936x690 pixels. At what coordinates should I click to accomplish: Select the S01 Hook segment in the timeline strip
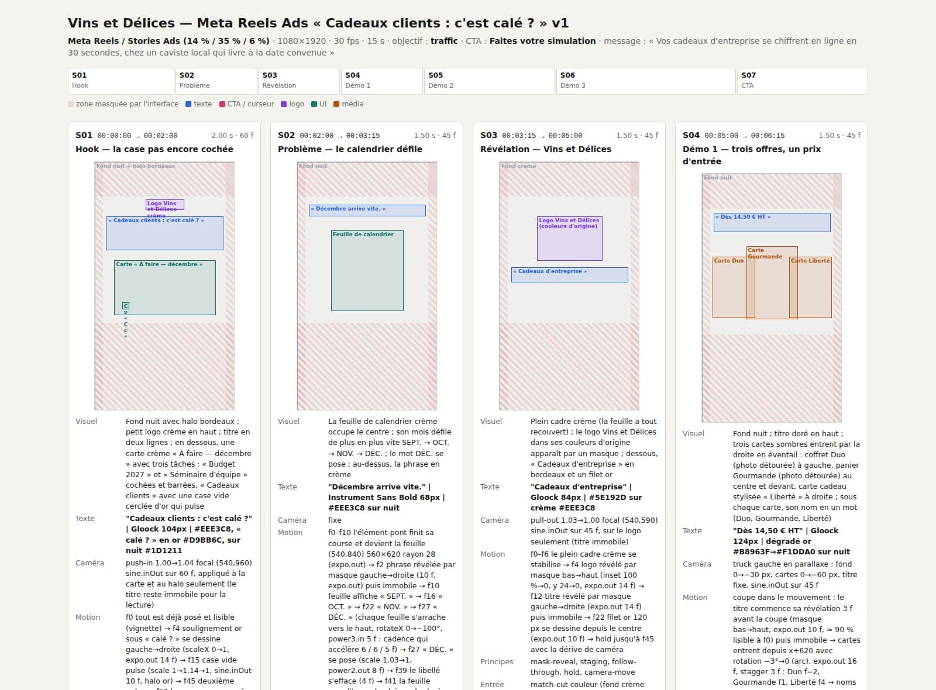pyautogui.click(x=121, y=81)
